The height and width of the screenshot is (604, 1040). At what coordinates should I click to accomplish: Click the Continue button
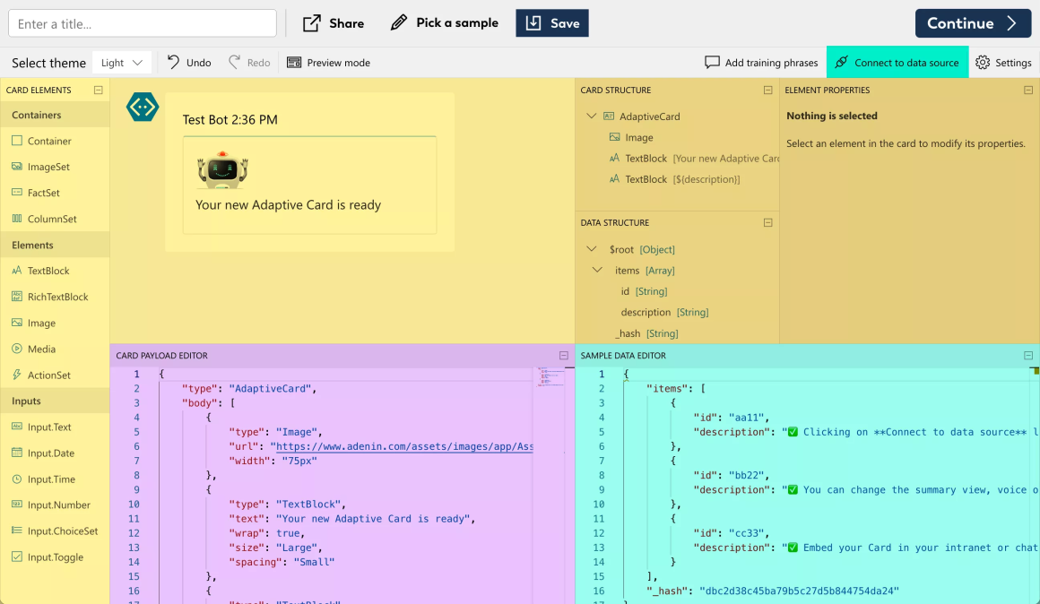point(973,23)
